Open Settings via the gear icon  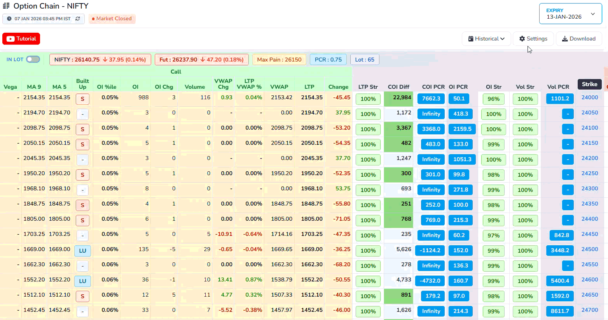point(522,39)
